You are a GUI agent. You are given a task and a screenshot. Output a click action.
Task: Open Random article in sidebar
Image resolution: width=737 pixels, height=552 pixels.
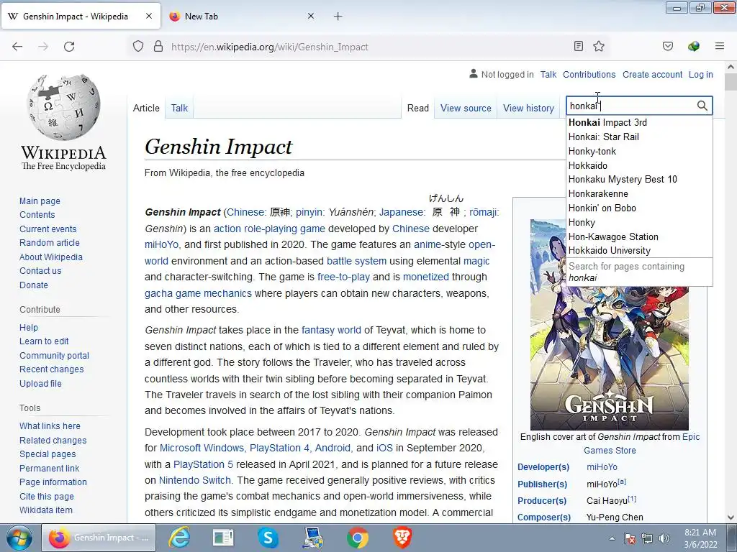(50, 243)
